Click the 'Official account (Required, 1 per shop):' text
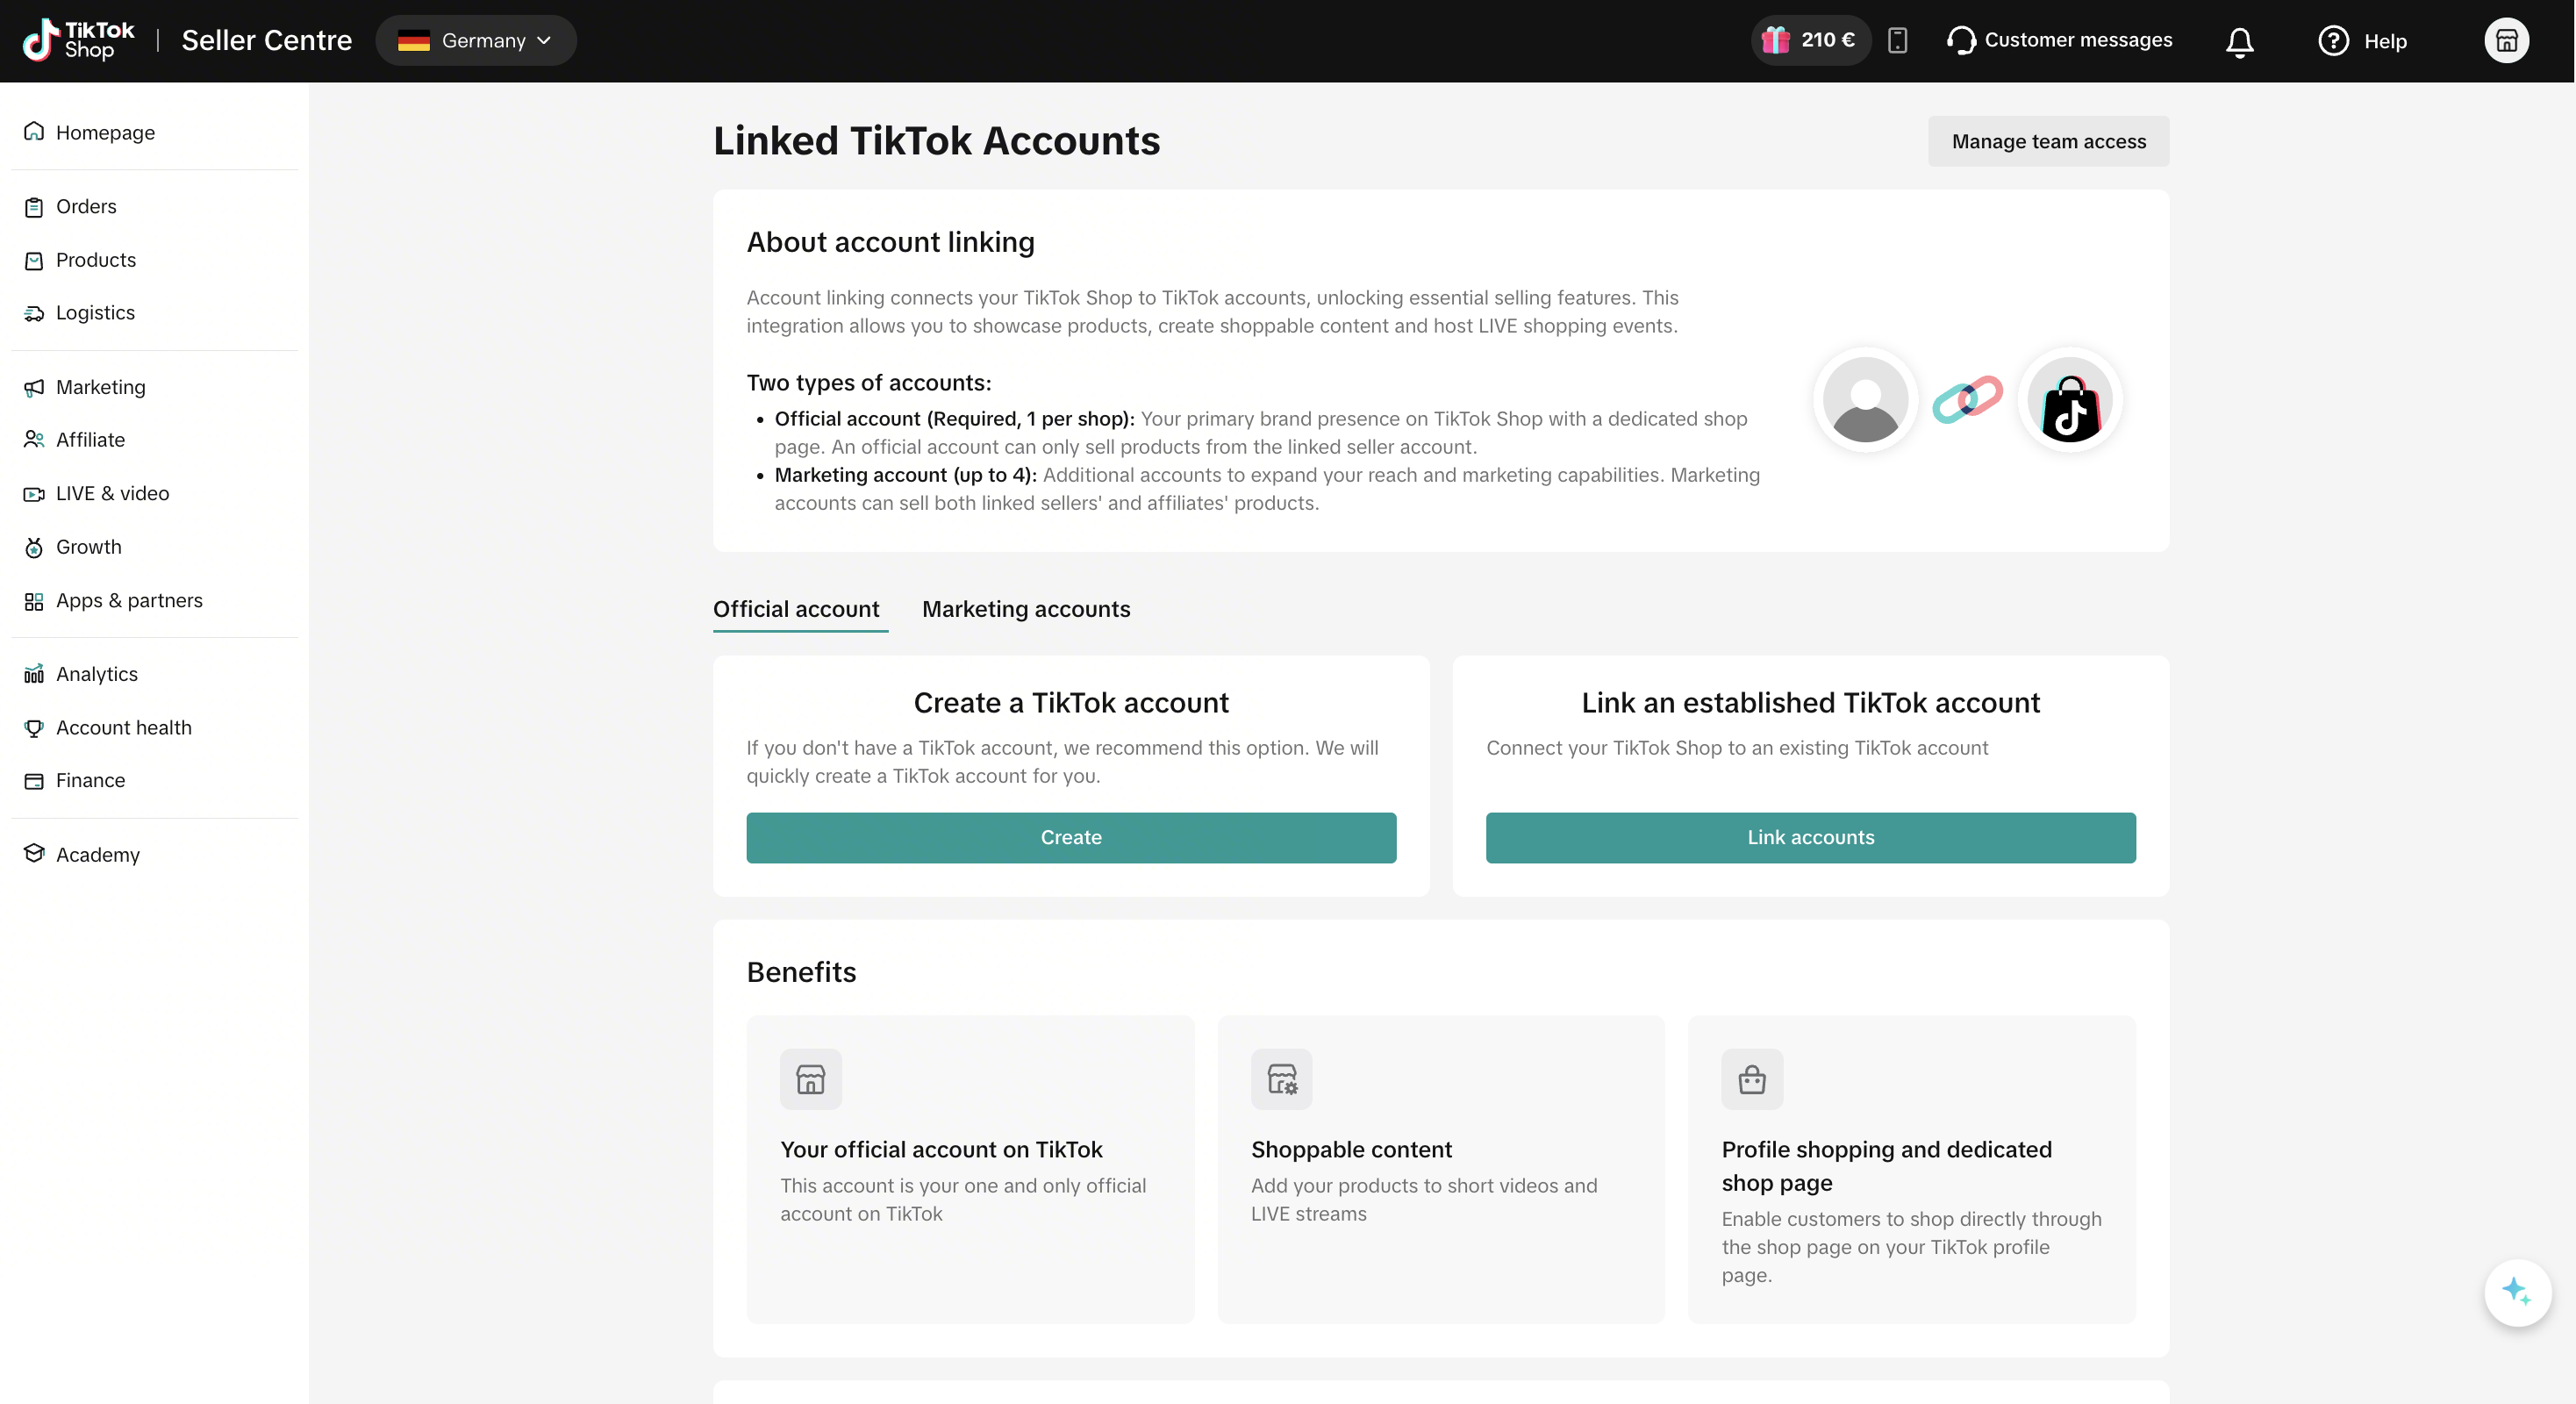Image resolution: width=2576 pixels, height=1404 pixels. pyautogui.click(x=954, y=419)
